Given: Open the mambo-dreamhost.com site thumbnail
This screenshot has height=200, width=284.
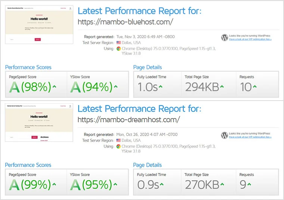Looking at the screenshot, I should 39,123.
